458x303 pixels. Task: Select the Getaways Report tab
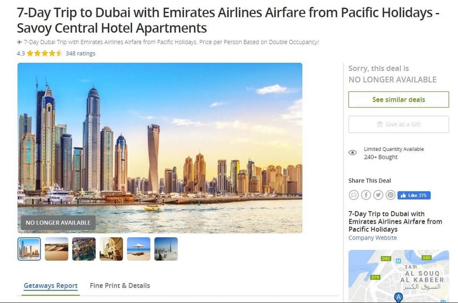pos(51,286)
